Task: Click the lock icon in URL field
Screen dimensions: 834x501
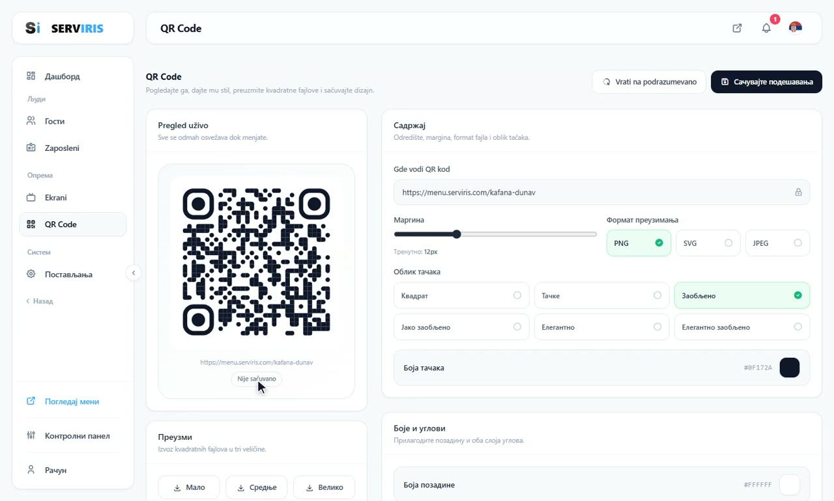Action: (x=798, y=193)
